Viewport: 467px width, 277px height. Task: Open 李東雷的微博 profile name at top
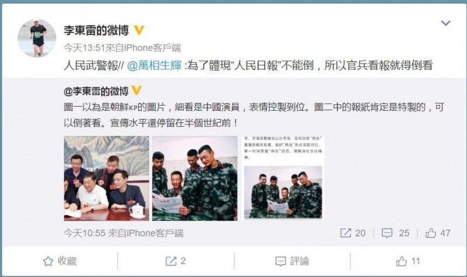click(x=96, y=30)
